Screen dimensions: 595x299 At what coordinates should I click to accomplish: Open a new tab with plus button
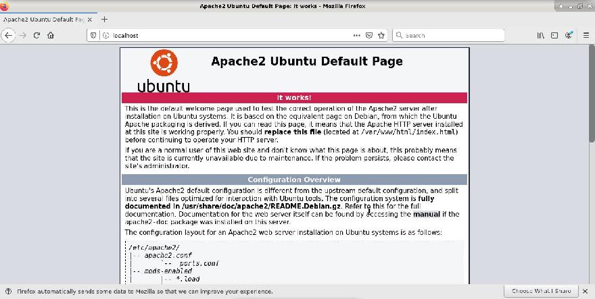(x=104, y=20)
